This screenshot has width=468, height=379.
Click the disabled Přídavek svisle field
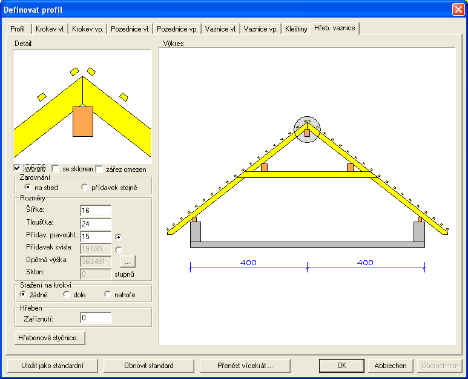[x=96, y=249]
